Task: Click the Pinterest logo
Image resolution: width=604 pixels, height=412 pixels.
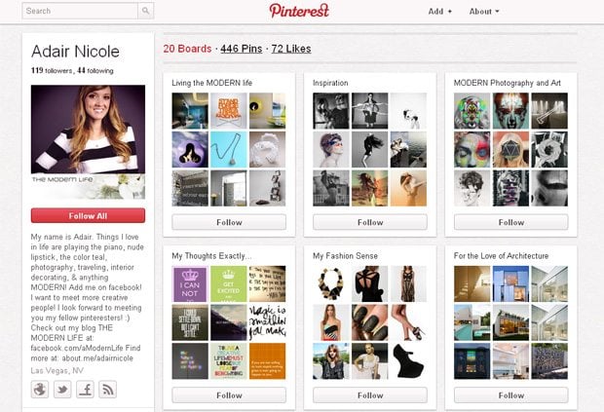Action: click(299, 11)
